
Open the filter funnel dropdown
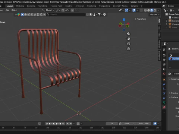point(100,15)
